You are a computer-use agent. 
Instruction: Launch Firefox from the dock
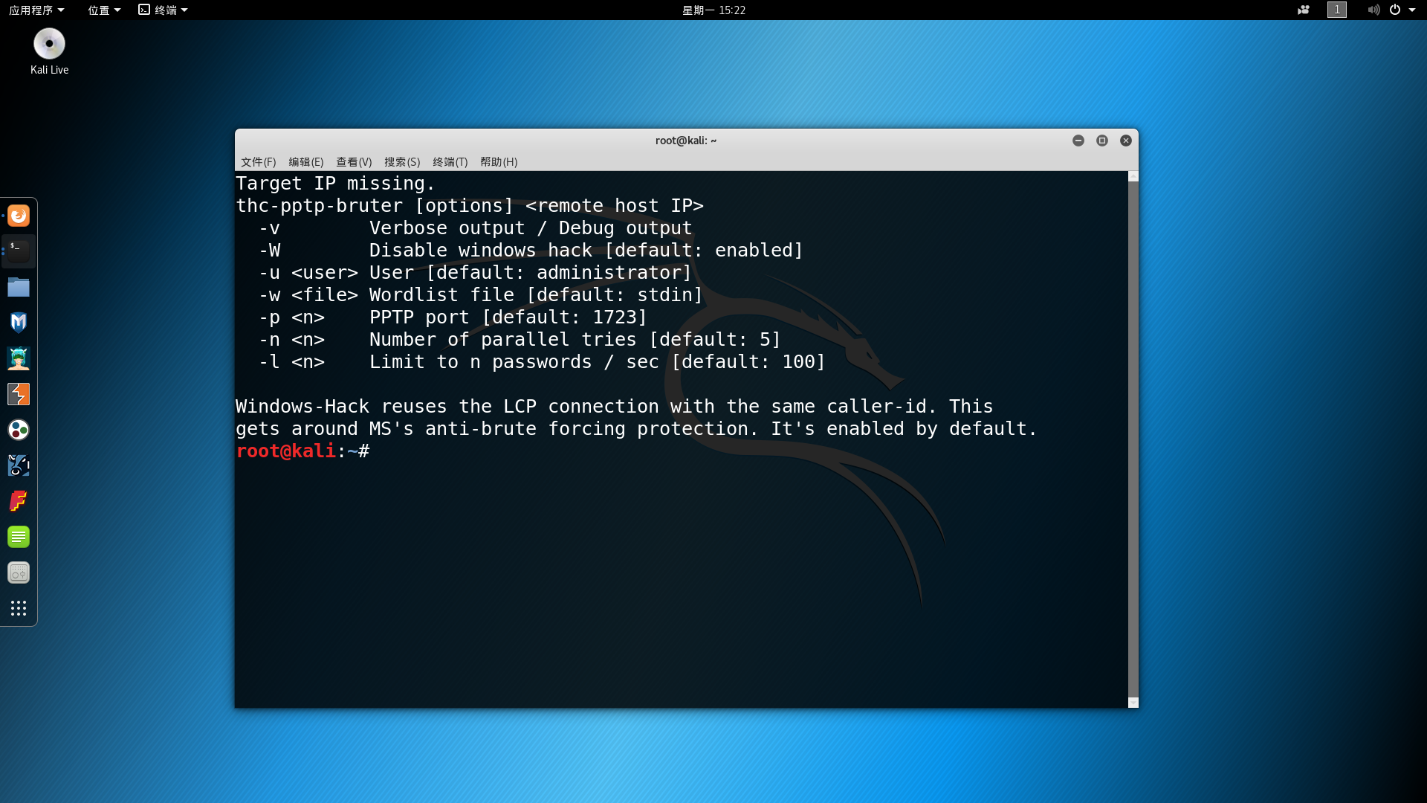tap(19, 216)
